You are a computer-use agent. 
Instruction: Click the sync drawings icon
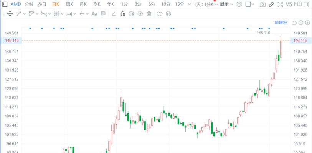point(131,14)
